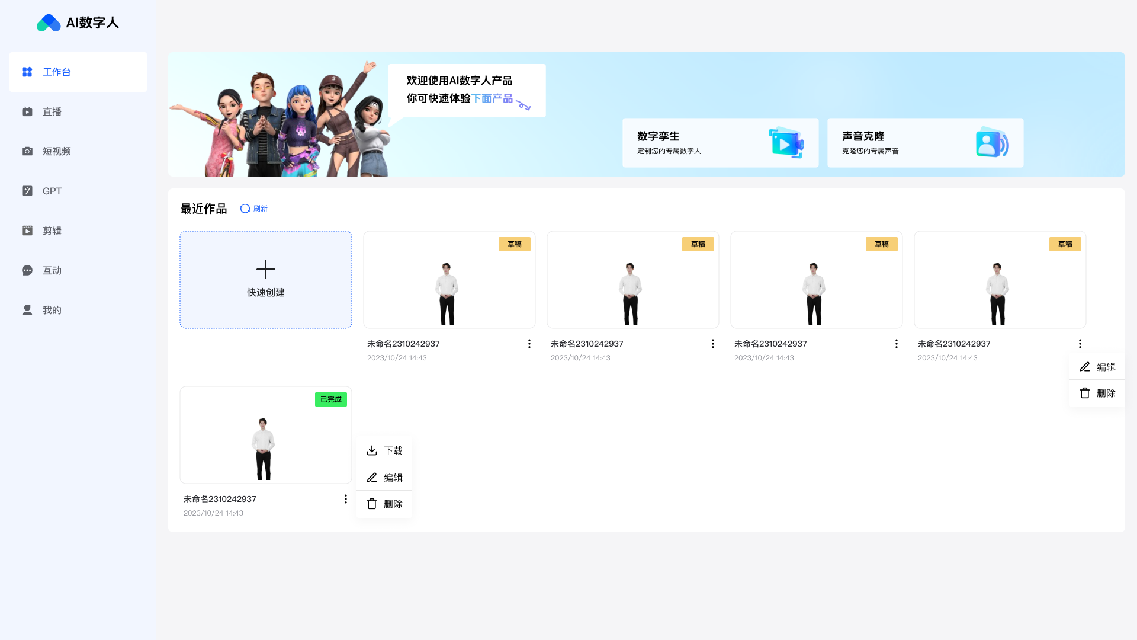Open the completed 已完成 work thumbnail
Viewport: 1137px width, 640px height.
[x=266, y=436]
